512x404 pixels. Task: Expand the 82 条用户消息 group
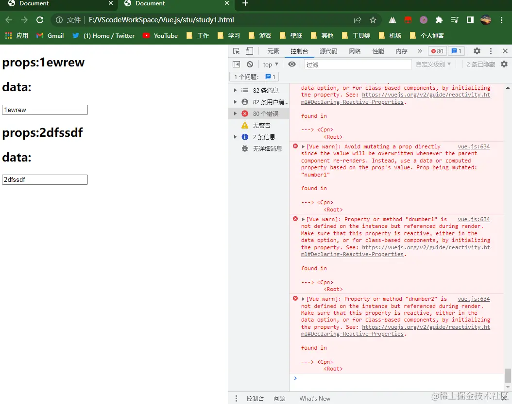tap(235, 102)
